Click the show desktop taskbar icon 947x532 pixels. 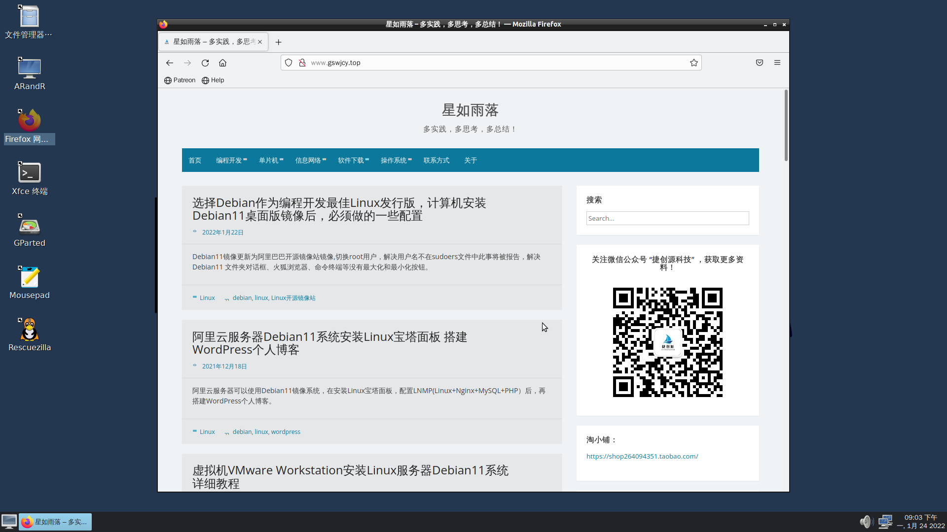click(9, 522)
